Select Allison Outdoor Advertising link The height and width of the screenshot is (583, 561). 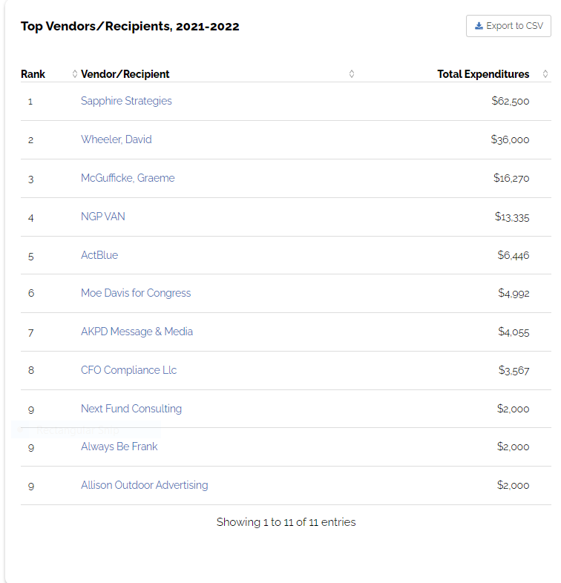[145, 485]
